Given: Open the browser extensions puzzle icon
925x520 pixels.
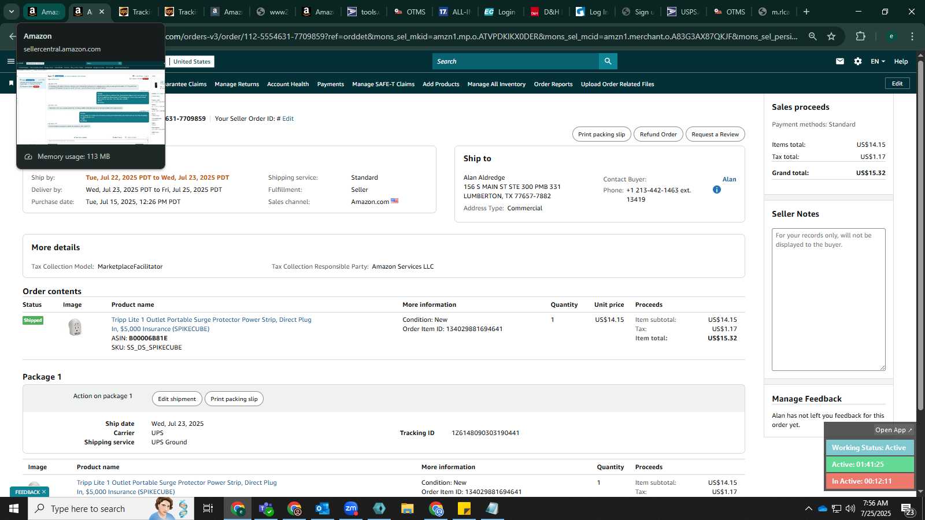Looking at the screenshot, I should [x=861, y=36].
